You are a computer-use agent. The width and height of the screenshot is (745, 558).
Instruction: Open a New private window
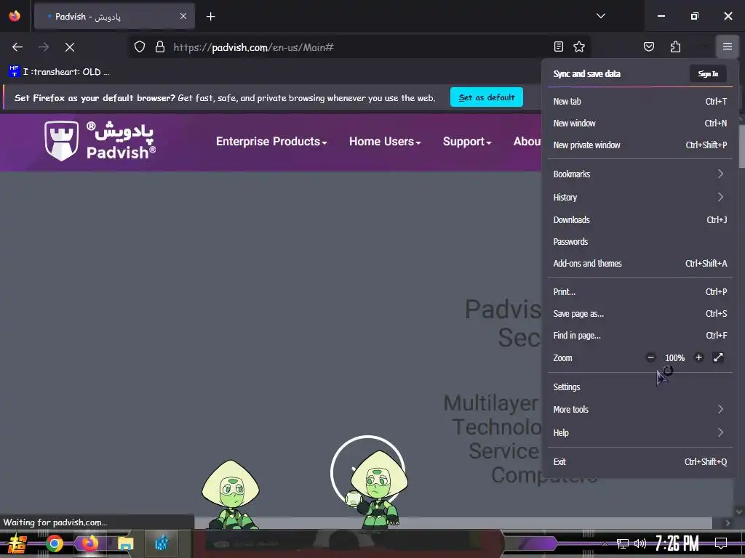pyautogui.click(x=640, y=145)
